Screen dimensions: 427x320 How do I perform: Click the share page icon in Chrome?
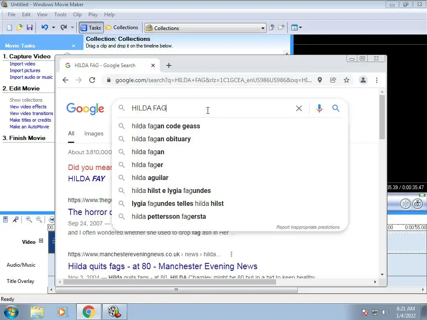point(333,80)
